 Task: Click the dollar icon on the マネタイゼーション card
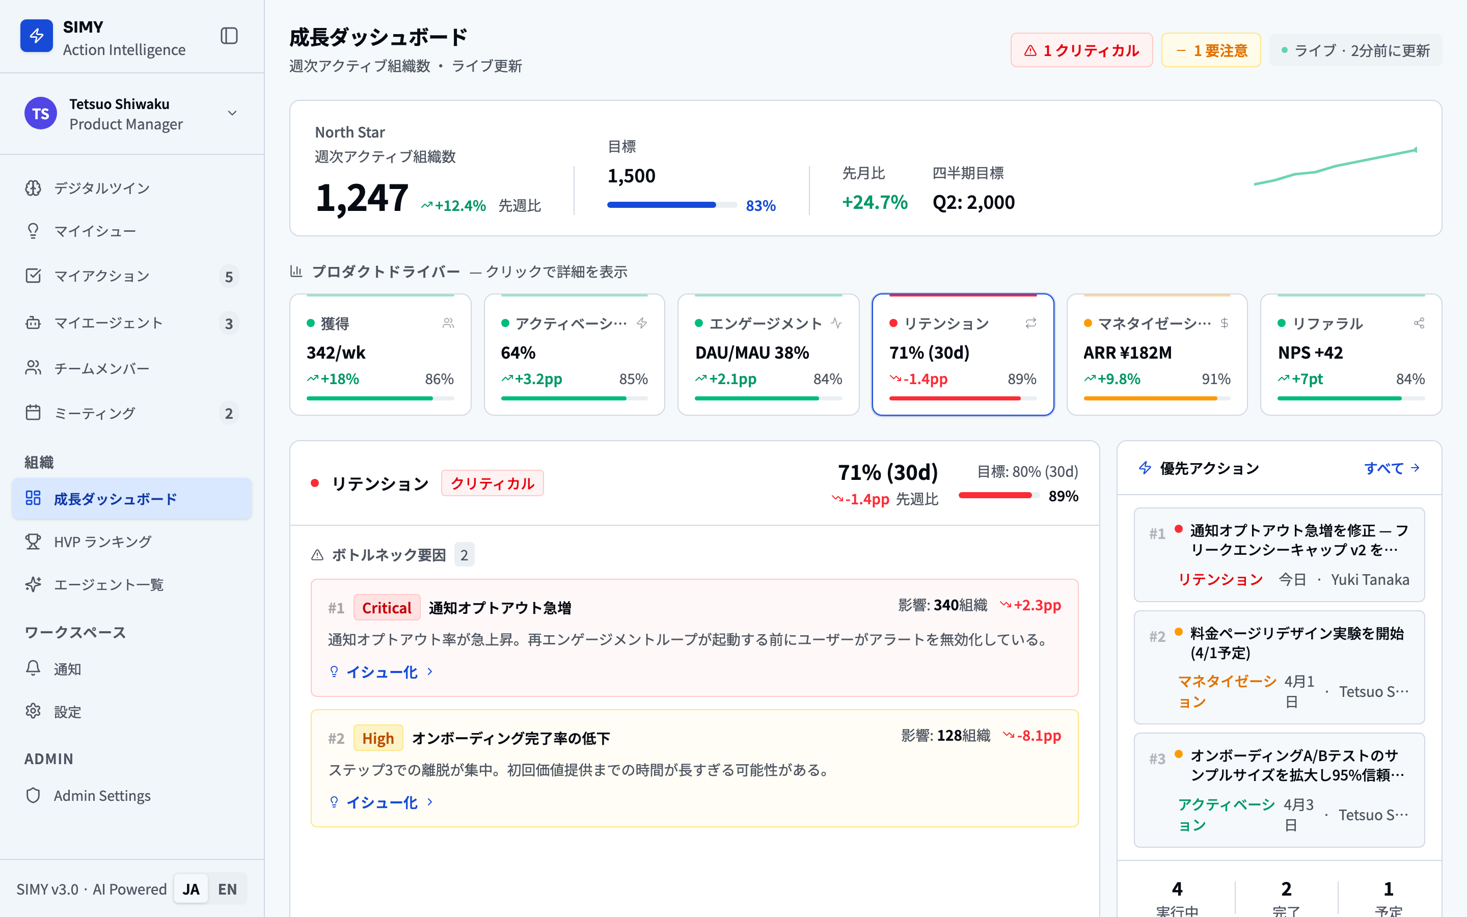[x=1225, y=323]
